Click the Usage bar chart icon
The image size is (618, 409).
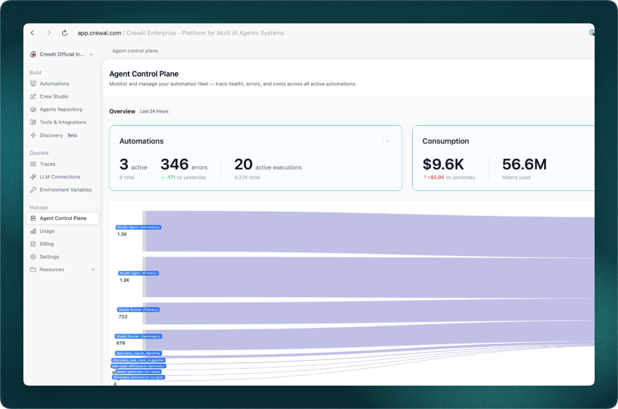(33, 231)
